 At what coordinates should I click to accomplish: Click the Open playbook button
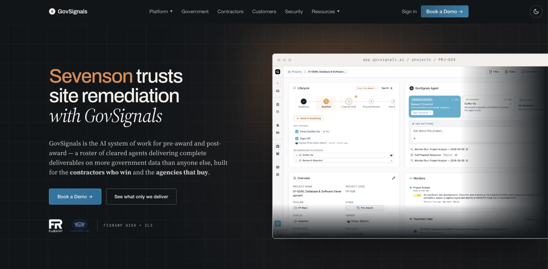click(422, 113)
